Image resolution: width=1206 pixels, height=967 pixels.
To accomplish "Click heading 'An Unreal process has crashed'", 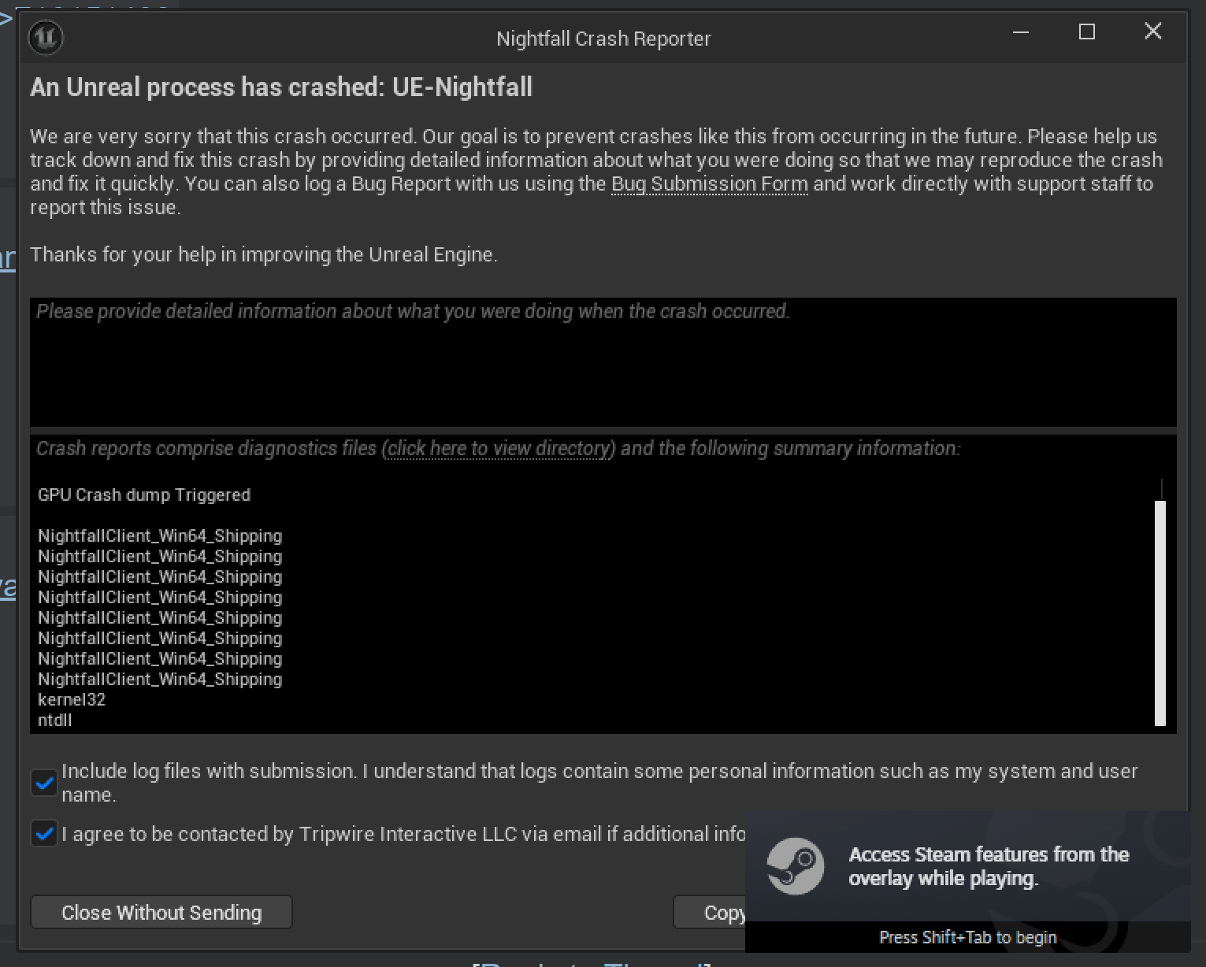I will click(281, 87).
